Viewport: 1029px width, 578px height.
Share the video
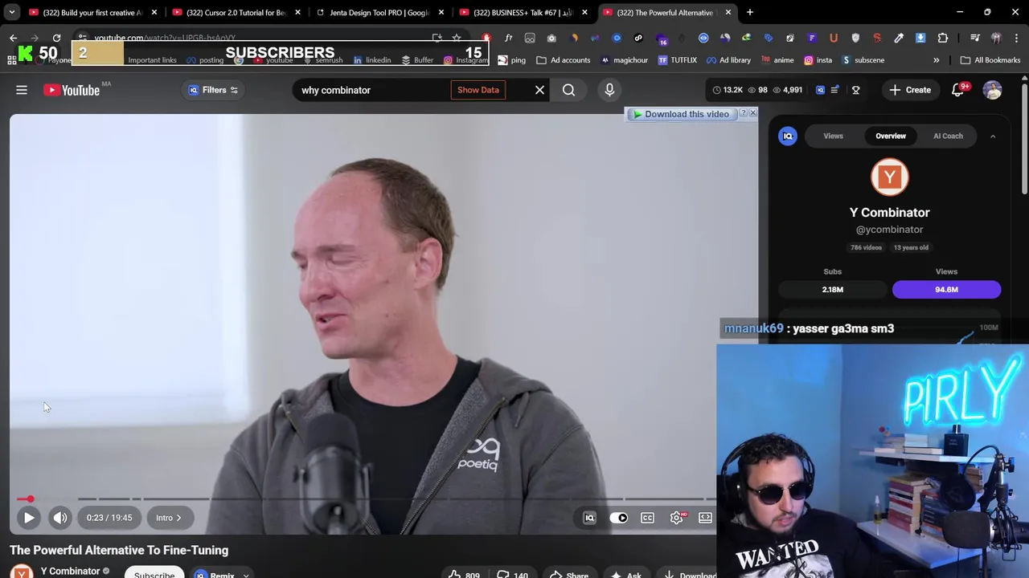click(x=568, y=574)
